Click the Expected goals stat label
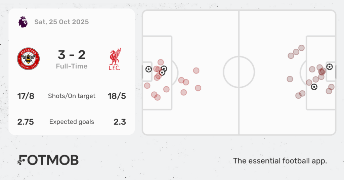The image size is (344, 180). pos(72,122)
